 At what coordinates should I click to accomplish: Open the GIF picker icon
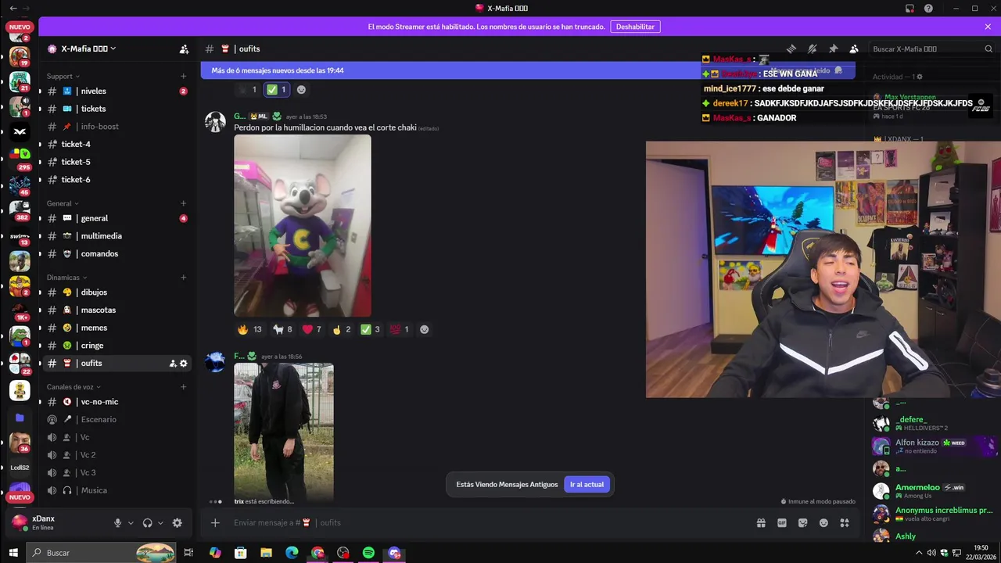click(782, 523)
